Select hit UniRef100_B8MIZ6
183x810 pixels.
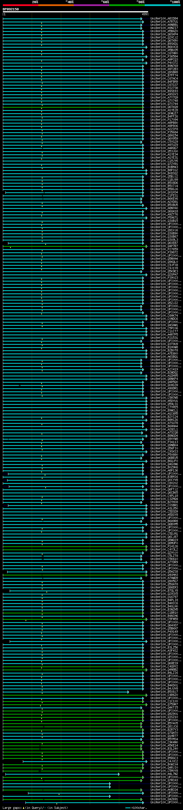tap(164, 420)
